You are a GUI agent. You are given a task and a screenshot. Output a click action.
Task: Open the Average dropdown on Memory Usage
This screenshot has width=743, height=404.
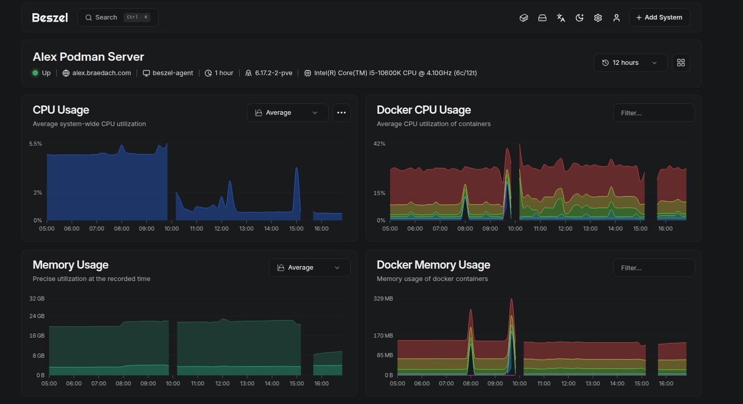point(309,267)
